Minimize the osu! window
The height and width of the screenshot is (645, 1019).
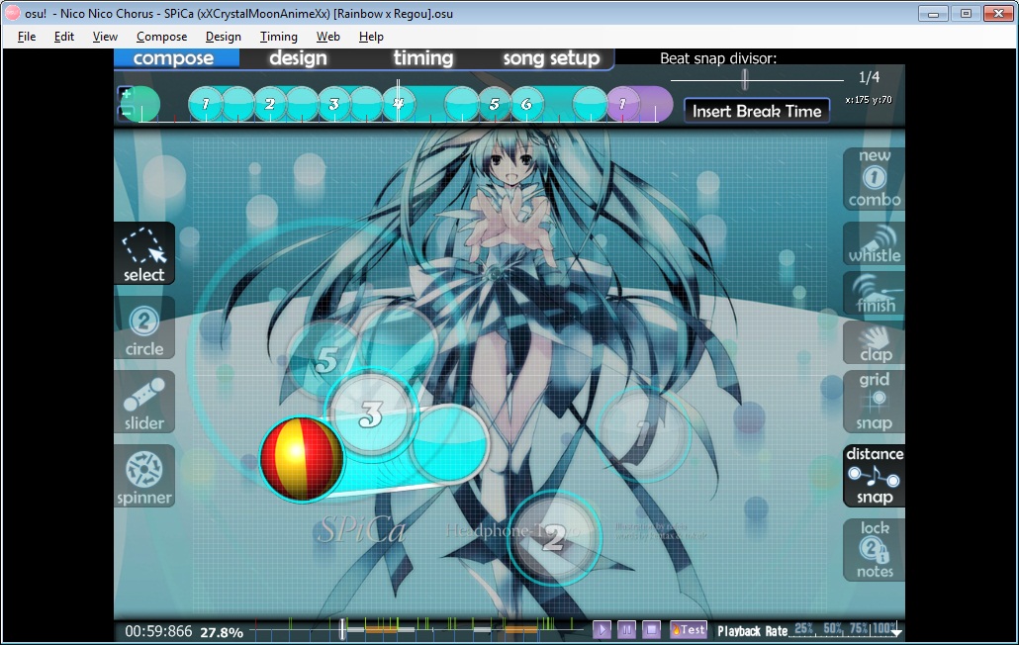coord(933,13)
